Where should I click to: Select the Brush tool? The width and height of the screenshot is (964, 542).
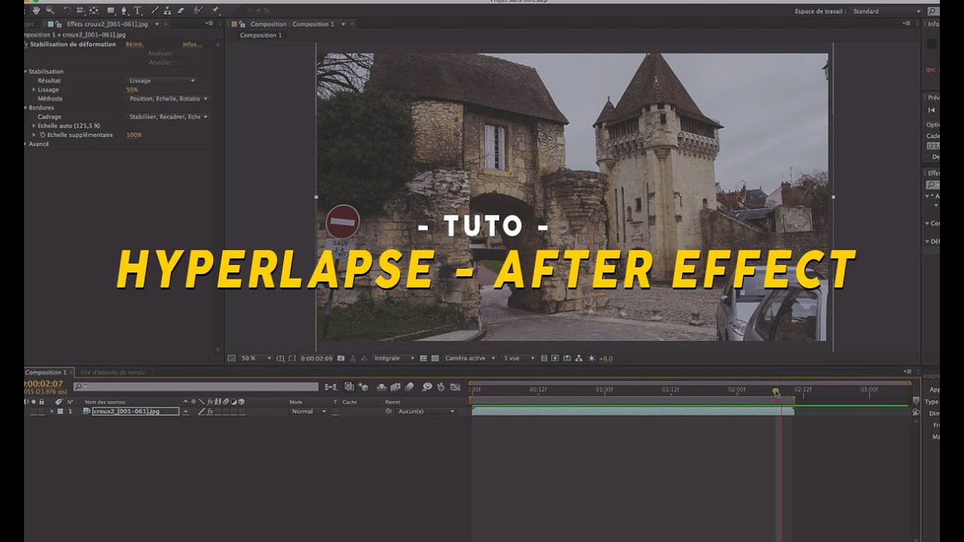[x=154, y=11]
